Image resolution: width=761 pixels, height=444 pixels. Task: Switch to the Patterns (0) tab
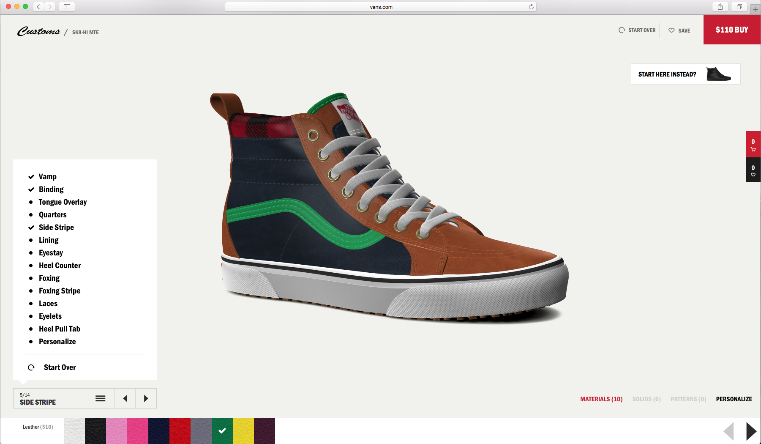point(688,399)
